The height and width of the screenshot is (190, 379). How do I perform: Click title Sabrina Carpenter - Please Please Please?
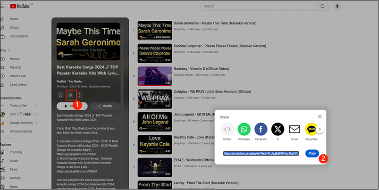click(x=220, y=46)
